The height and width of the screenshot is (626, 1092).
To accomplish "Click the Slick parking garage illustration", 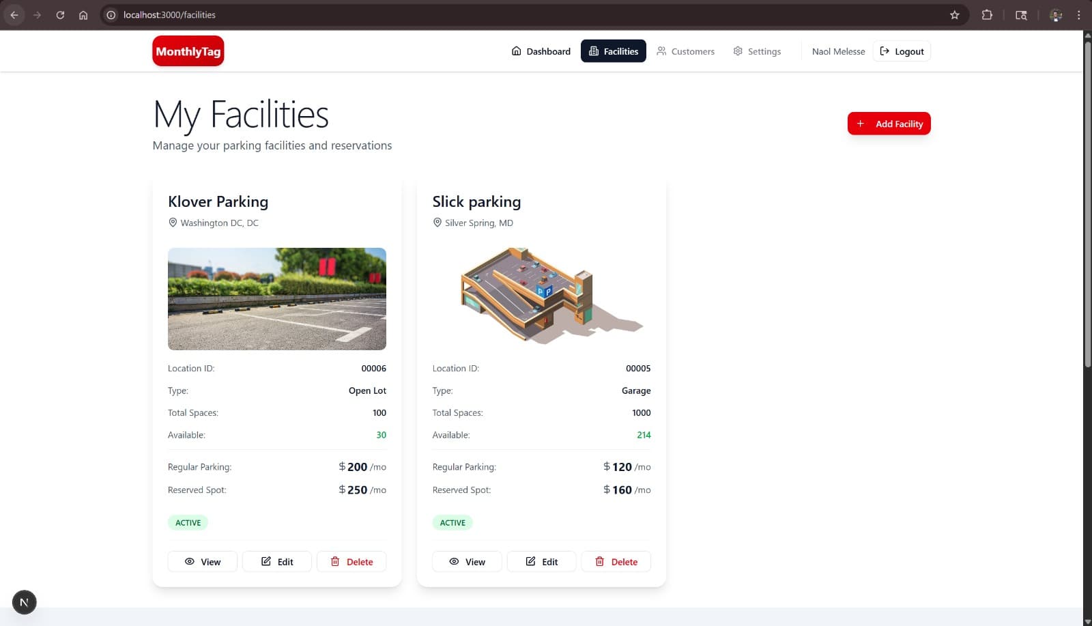I will 542,299.
